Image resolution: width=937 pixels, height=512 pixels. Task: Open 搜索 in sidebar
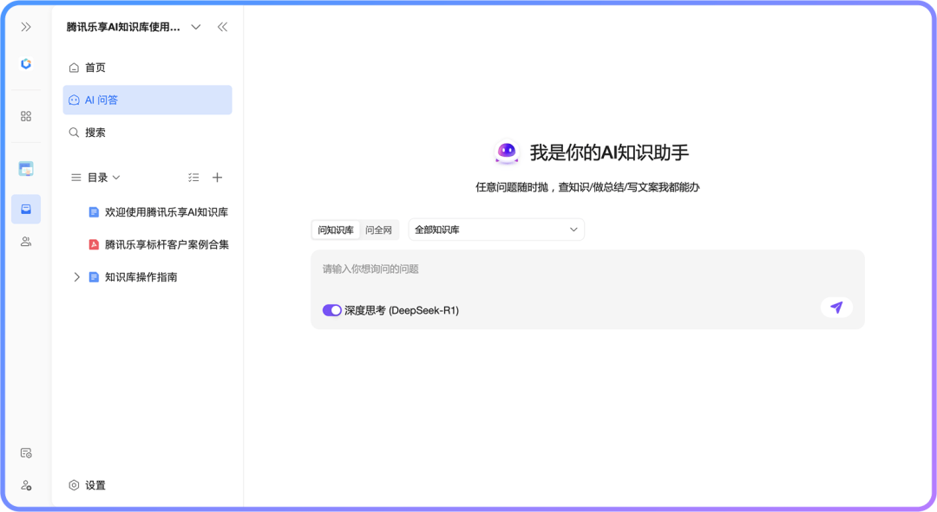click(x=147, y=133)
